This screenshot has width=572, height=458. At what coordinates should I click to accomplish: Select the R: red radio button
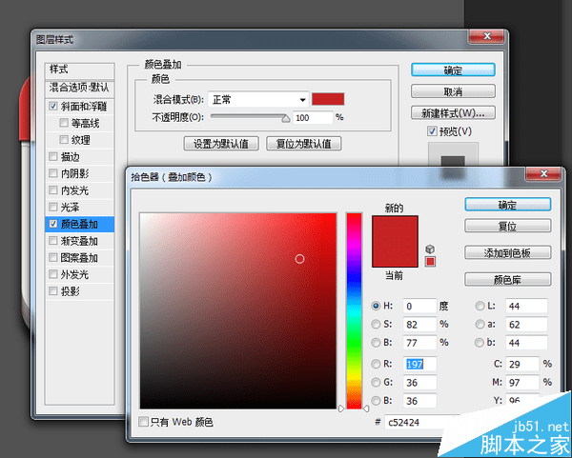(x=376, y=364)
